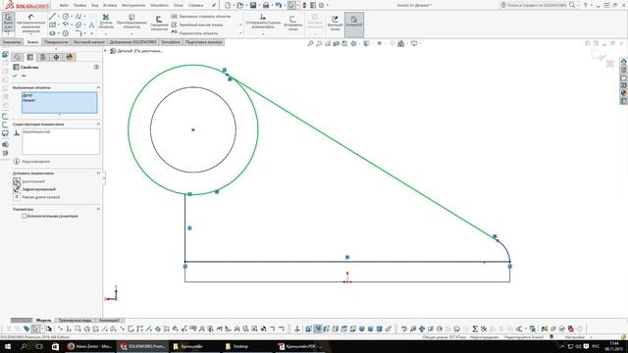628x353 pixels.
Task: Select the Sketch Fillet tool
Action: pyautogui.click(x=78, y=33)
